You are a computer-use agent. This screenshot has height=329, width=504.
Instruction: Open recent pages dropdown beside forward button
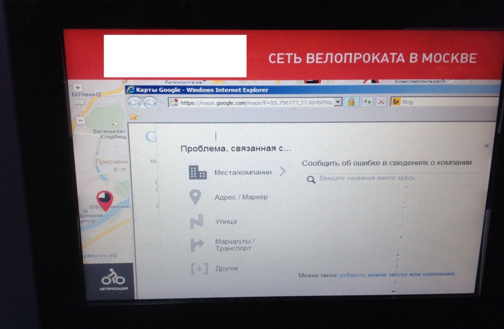pos(162,103)
